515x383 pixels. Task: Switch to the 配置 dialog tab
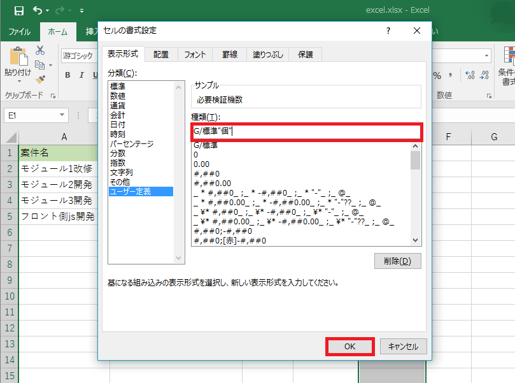click(161, 55)
